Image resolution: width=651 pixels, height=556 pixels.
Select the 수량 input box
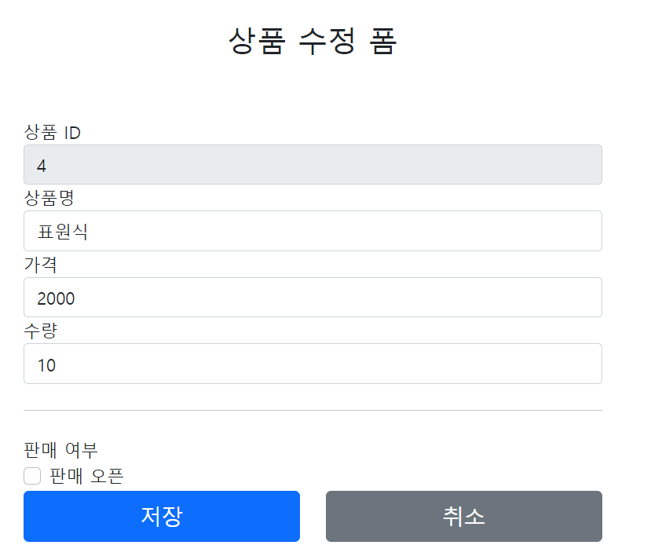pyautogui.click(x=313, y=364)
